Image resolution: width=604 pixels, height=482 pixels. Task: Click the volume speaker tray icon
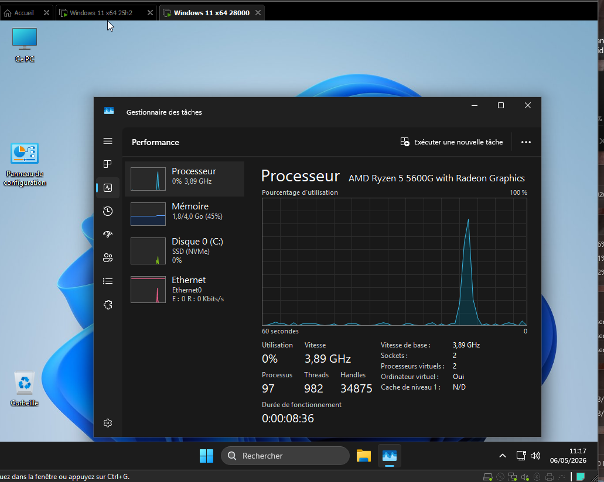coord(535,456)
